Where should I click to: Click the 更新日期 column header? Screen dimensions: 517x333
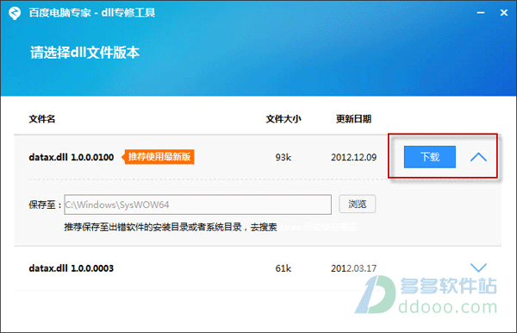pyautogui.click(x=353, y=119)
